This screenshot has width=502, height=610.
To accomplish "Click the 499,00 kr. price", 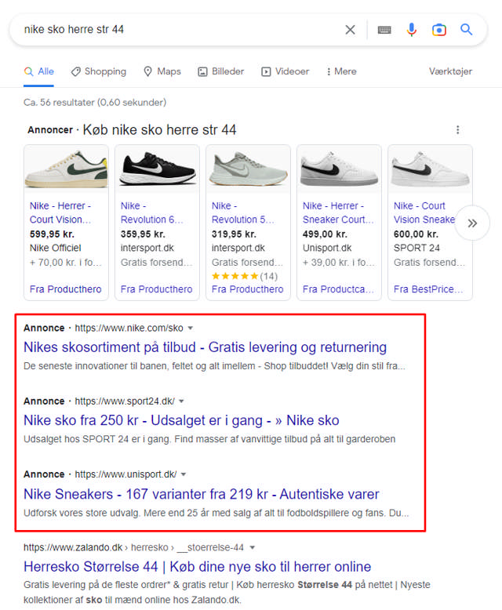I will pyautogui.click(x=326, y=234).
